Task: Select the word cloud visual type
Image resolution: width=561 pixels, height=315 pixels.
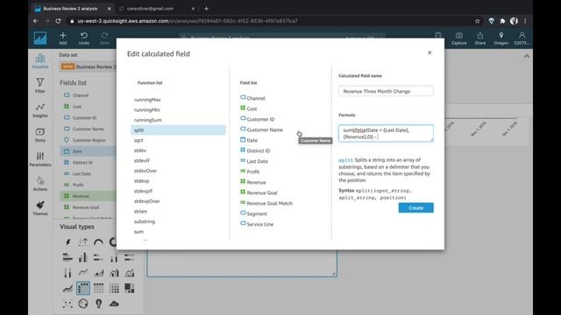Action: pos(114,304)
